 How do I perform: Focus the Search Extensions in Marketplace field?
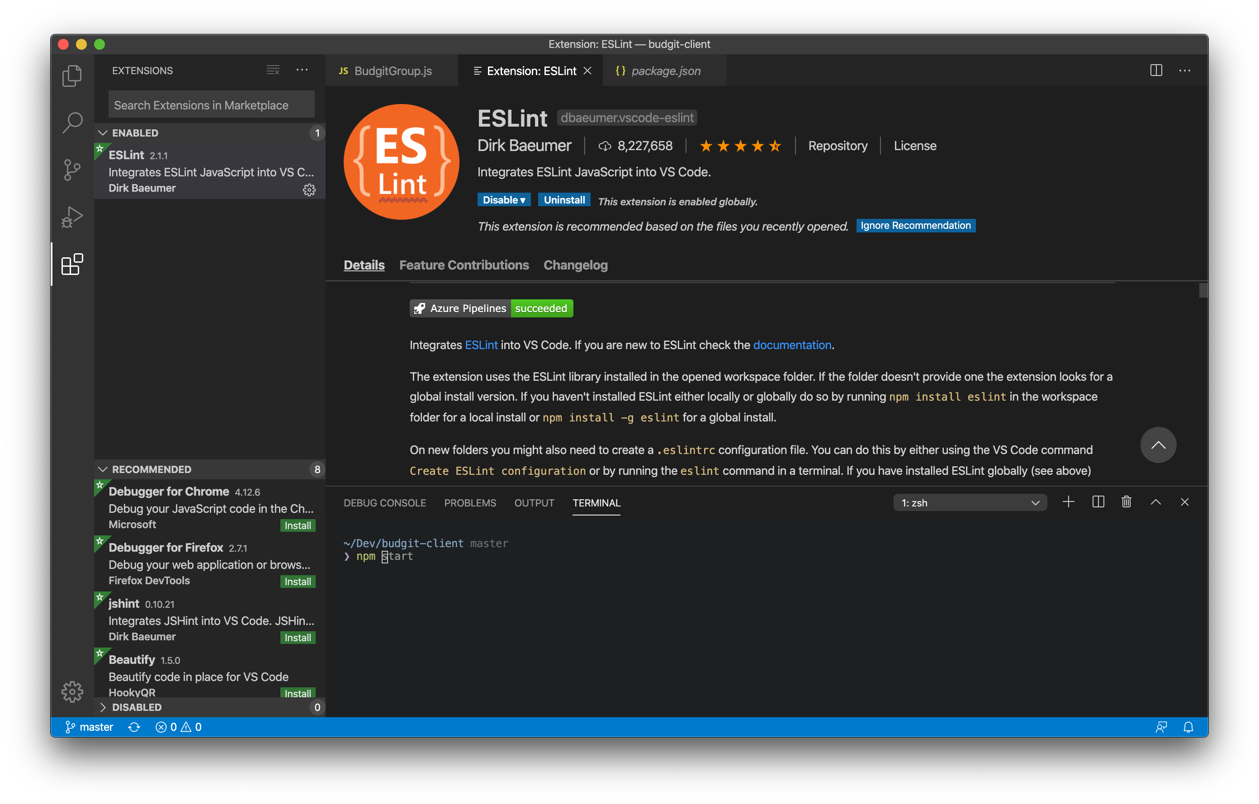[211, 105]
